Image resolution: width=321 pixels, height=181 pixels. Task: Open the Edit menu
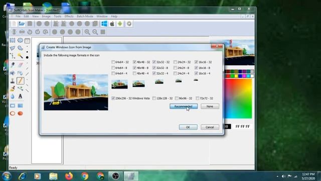[x=26, y=16]
